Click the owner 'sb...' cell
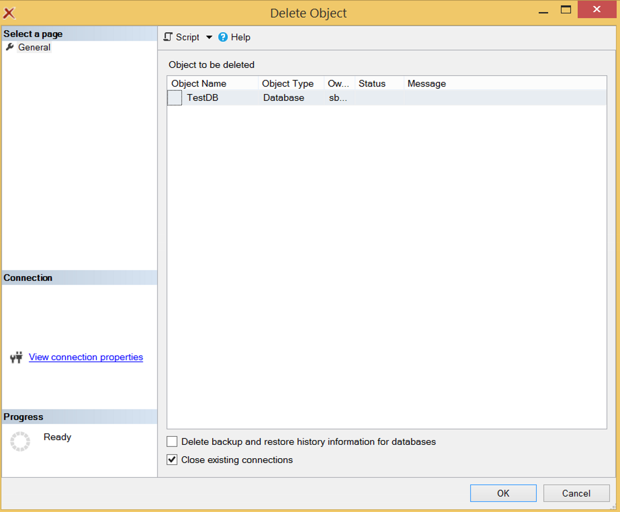Screen dimensions: 620x512 pos(338,98)
